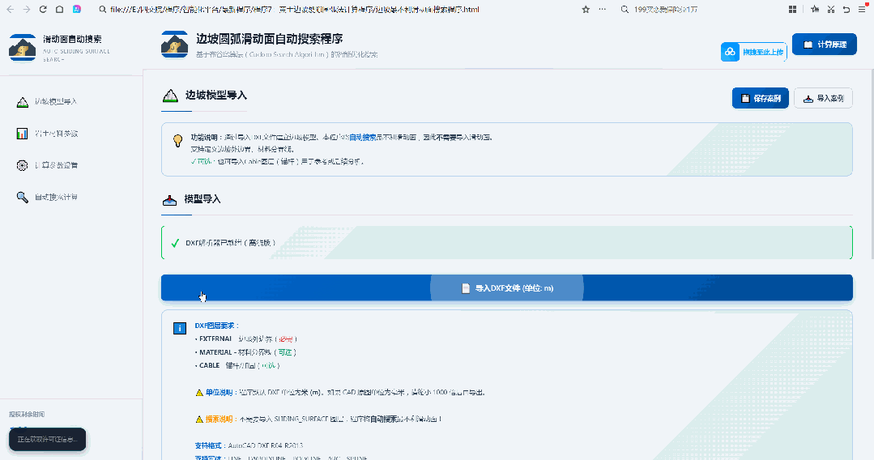Click the favorites star-list icon
The height and width of the screenshot is (460, 874).
(x=815, y=10)
